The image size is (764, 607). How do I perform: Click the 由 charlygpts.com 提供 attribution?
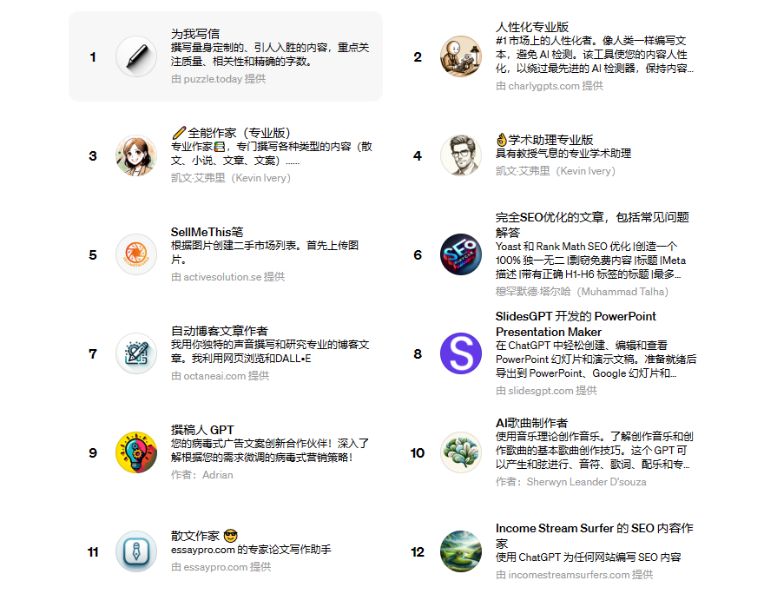point(549,86)
